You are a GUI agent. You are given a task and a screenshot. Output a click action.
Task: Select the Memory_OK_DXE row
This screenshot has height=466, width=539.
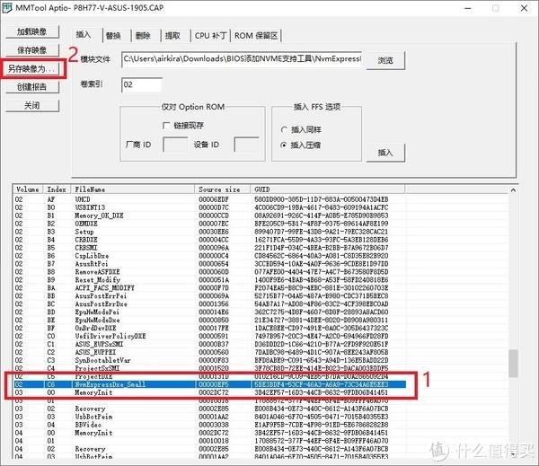[209, 215]
